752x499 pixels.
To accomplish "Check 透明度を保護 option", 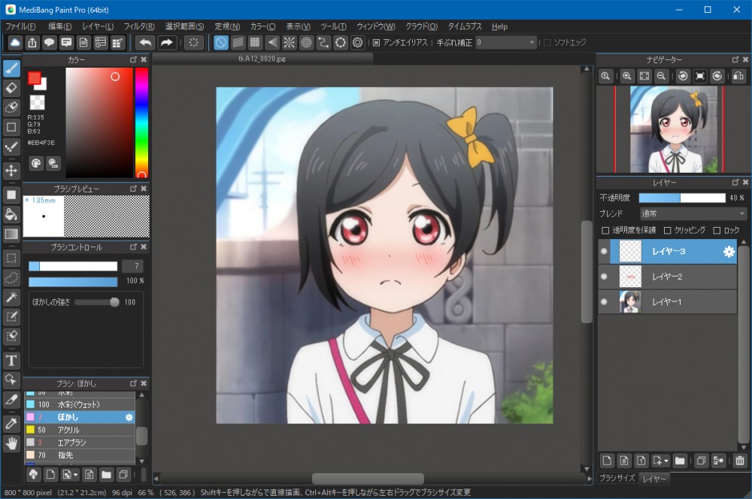I will 605,231.
